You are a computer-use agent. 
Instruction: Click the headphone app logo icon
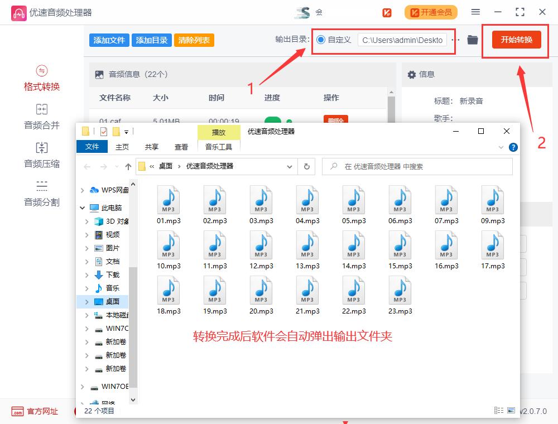pyautogui.click(x=18, y=11)
